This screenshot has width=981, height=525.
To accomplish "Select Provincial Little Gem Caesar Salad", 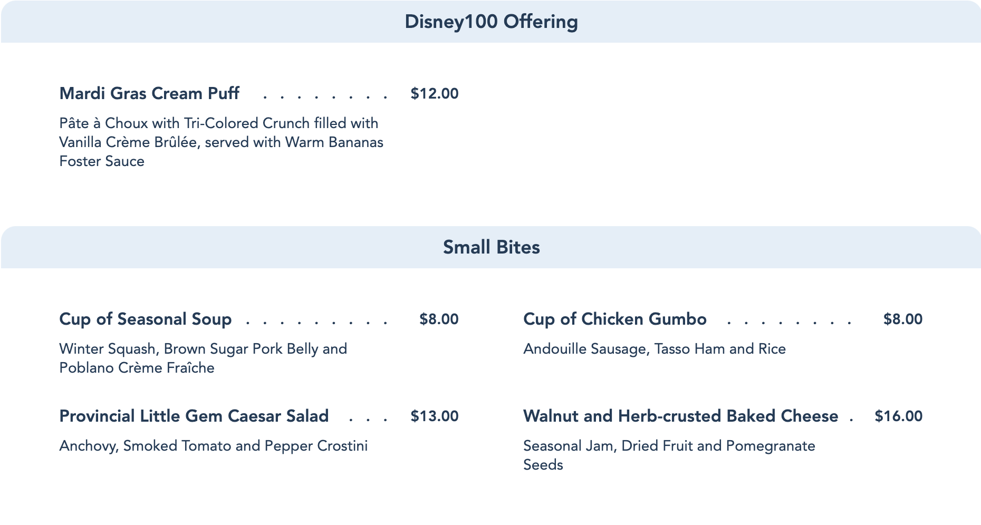I will point(194,416).
